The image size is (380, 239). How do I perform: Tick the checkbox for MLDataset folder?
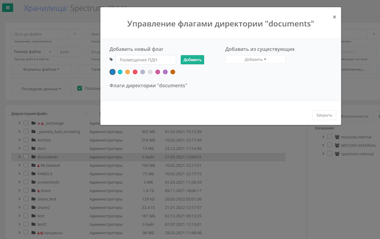(x=26, y=166)
